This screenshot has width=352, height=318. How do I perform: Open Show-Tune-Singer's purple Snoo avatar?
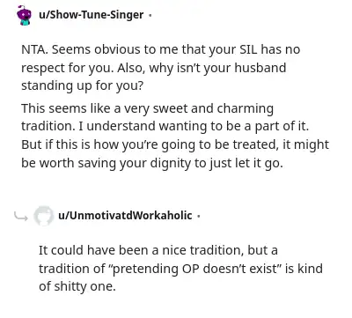click(24, 15)
